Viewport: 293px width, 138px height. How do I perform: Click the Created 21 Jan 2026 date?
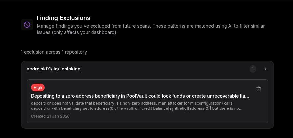(50, 116)
